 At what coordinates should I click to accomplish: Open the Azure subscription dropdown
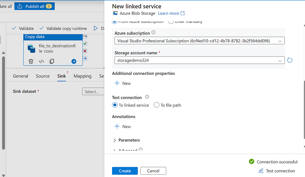(x=199, y=41)
